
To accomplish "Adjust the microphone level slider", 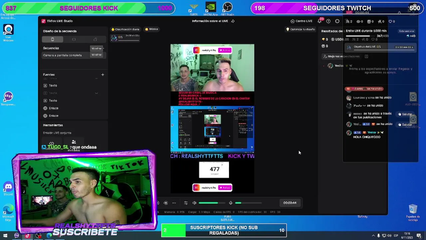I will pyautogui.click(x=248, y=203).
